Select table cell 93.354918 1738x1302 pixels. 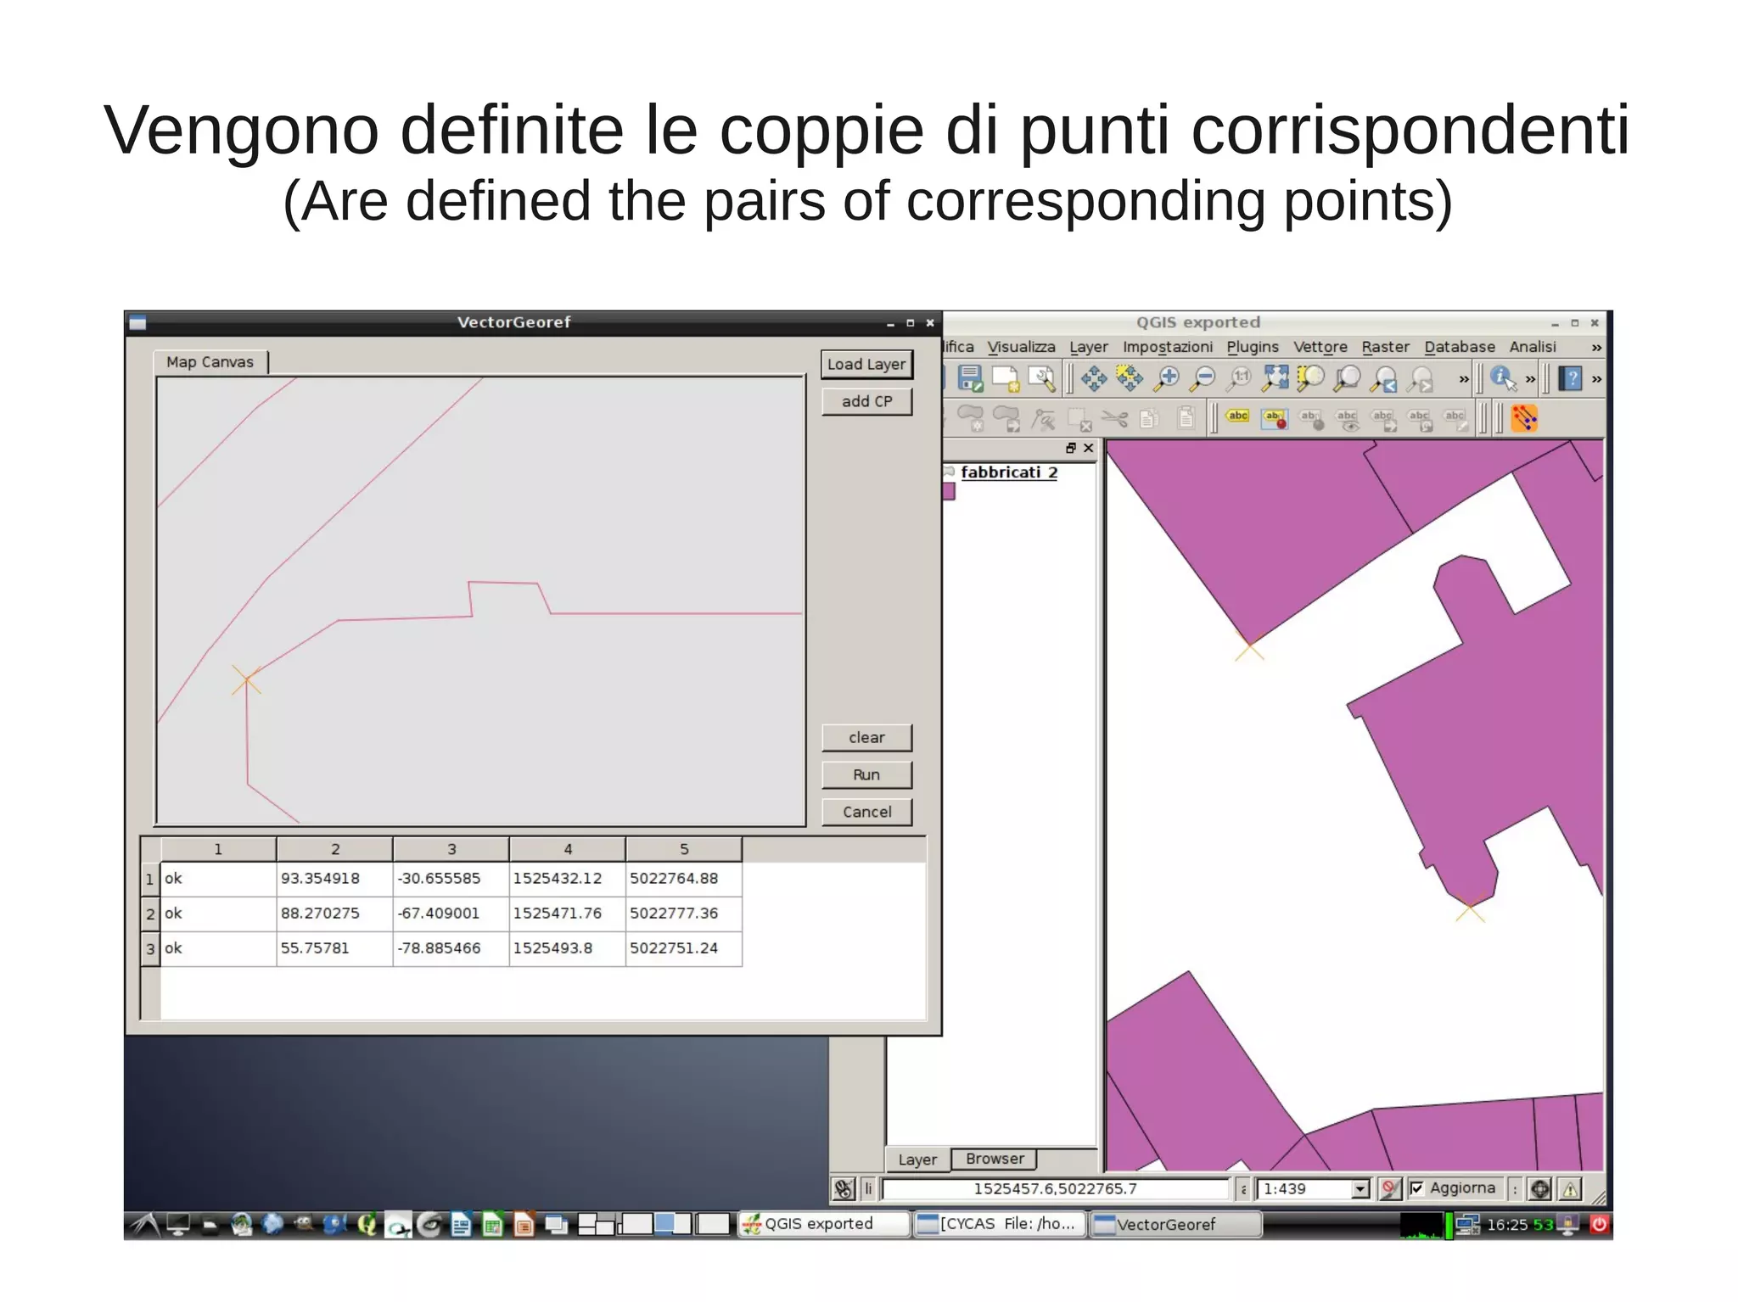coord(334,879)
